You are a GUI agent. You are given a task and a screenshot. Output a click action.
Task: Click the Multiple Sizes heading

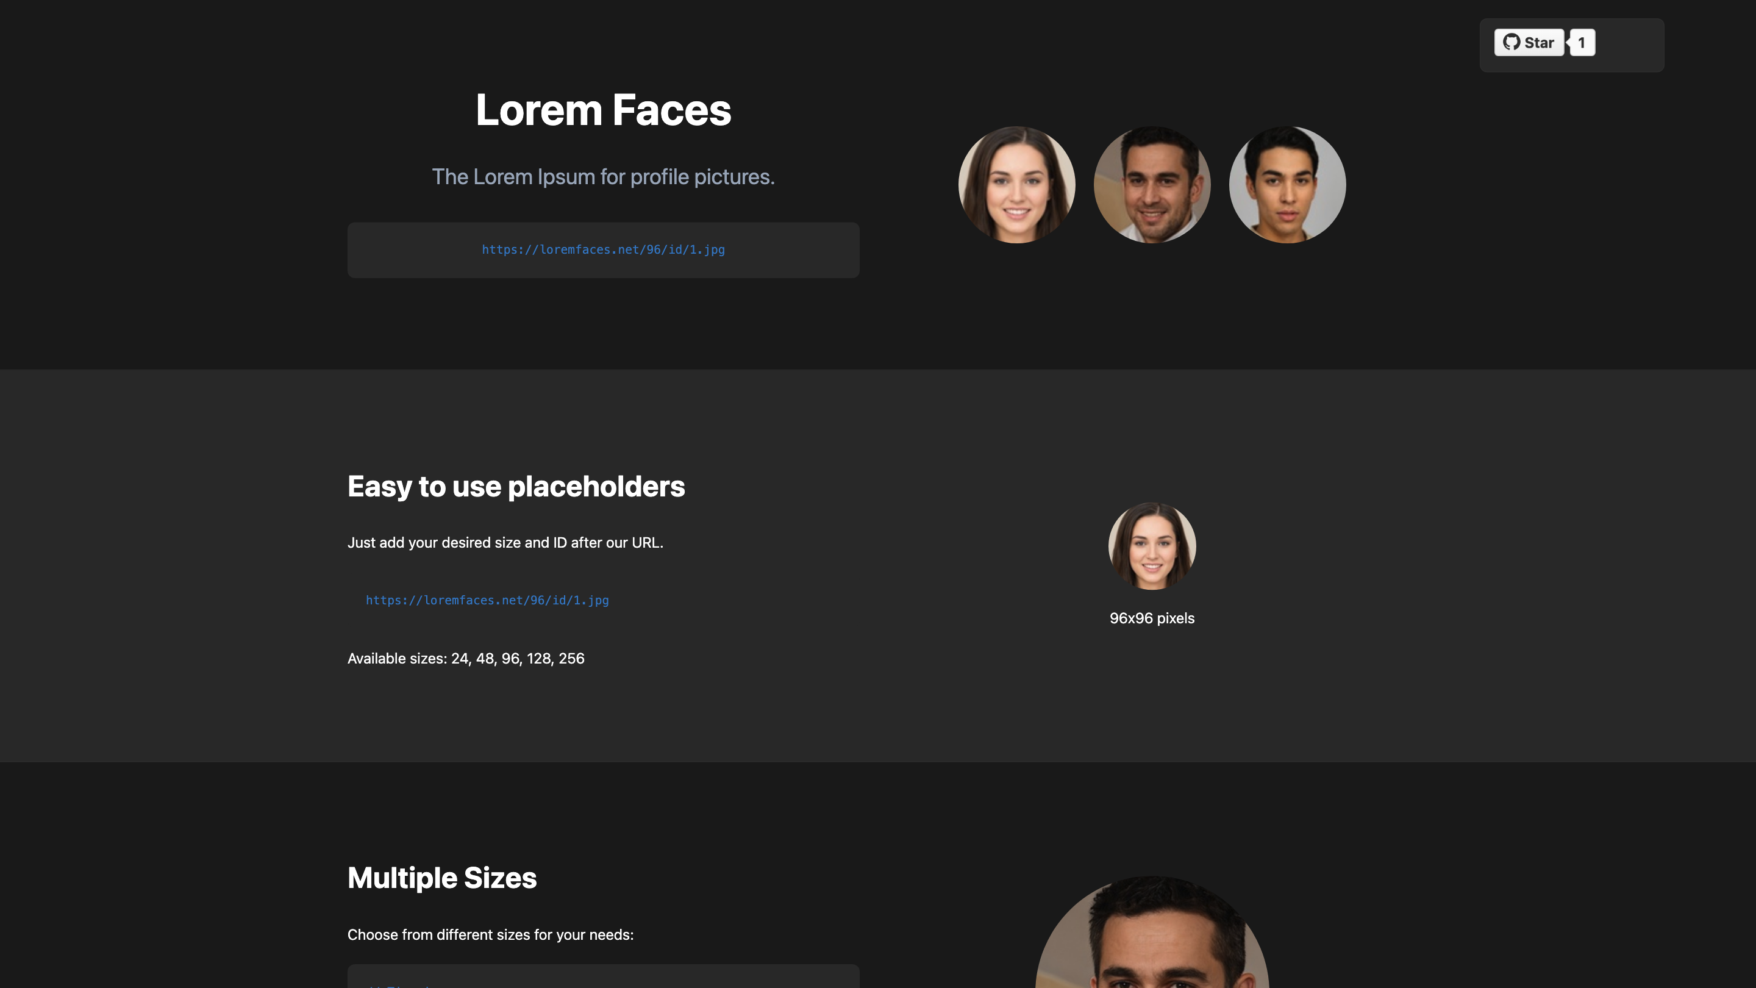point(443,878)
